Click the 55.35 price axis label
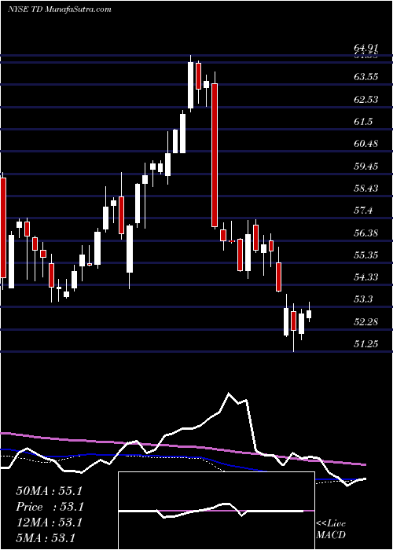This screenshot has width=393, height=550. (366, 255)
